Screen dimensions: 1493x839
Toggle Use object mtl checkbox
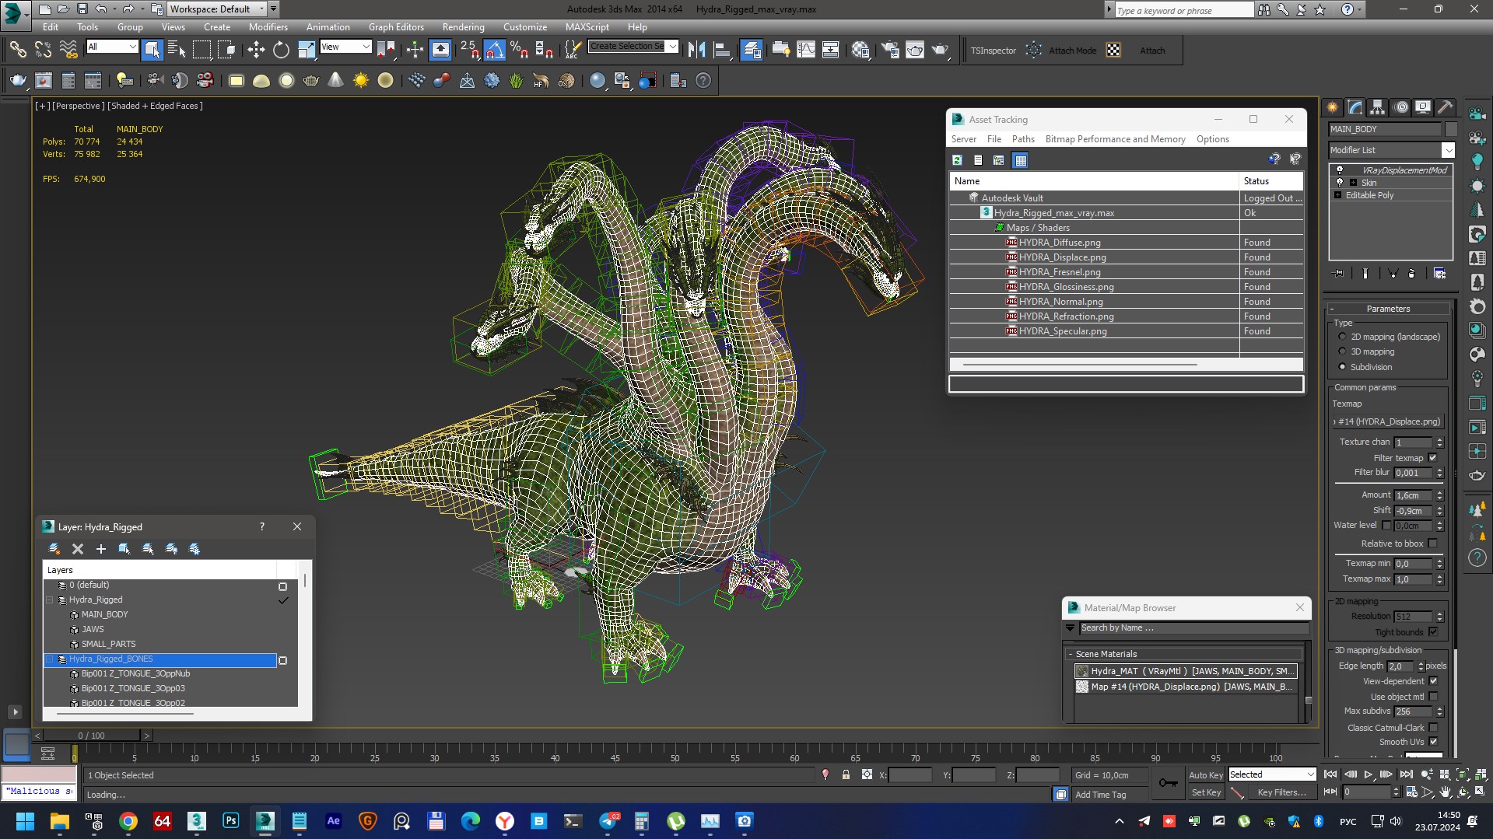tap(1433, 697)
